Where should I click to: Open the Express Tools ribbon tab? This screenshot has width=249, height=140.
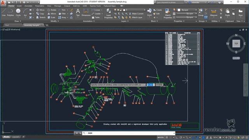click(95, 6)
